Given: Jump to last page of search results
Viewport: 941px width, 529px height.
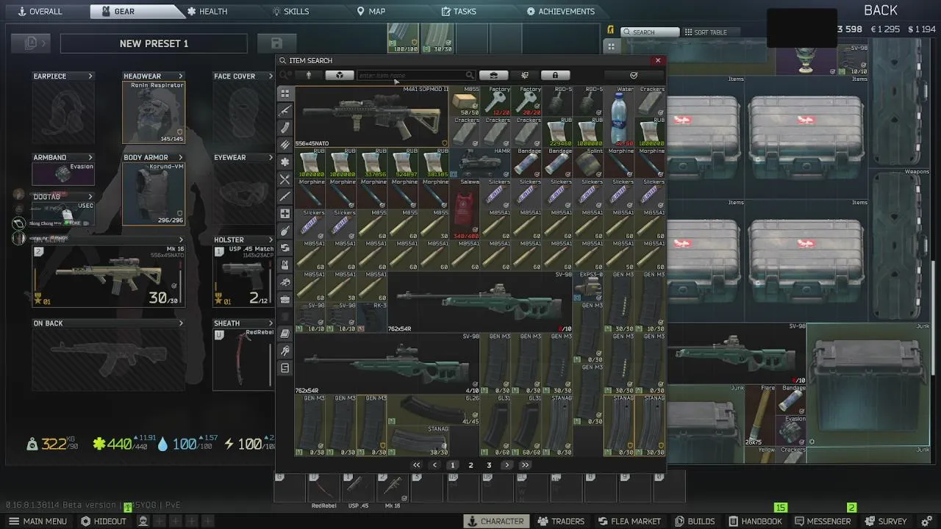Looking at the screenshot, I should click(525, 465).
